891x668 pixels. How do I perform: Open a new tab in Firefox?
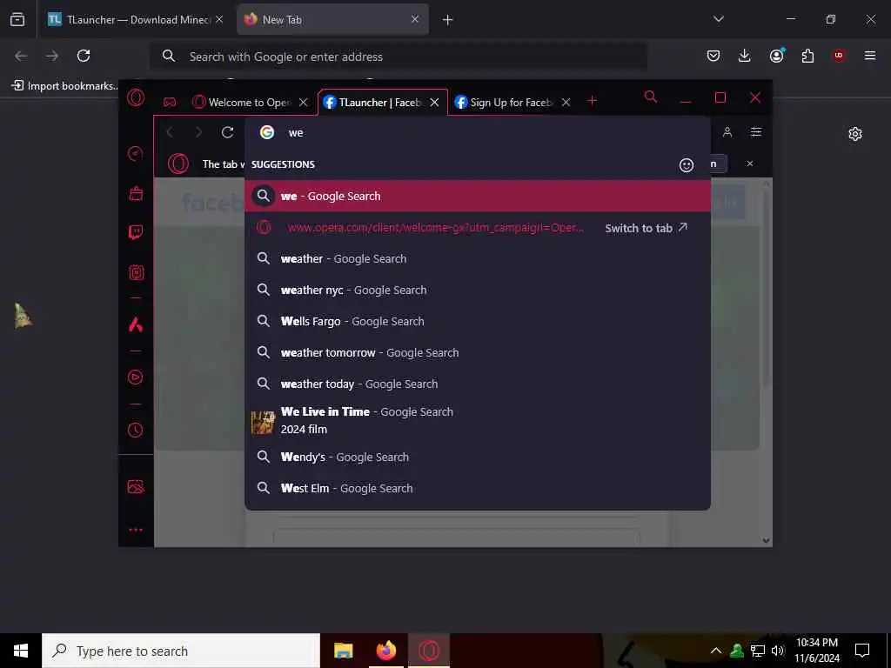click(x=448, y=20)
